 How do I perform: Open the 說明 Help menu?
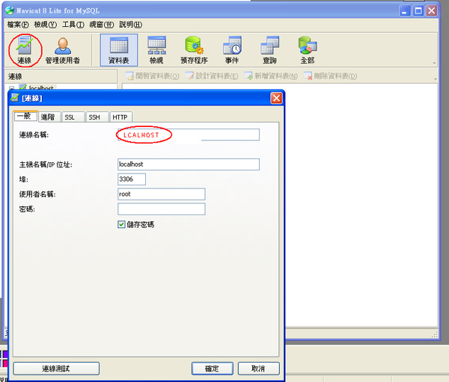(x=130, y=25)
